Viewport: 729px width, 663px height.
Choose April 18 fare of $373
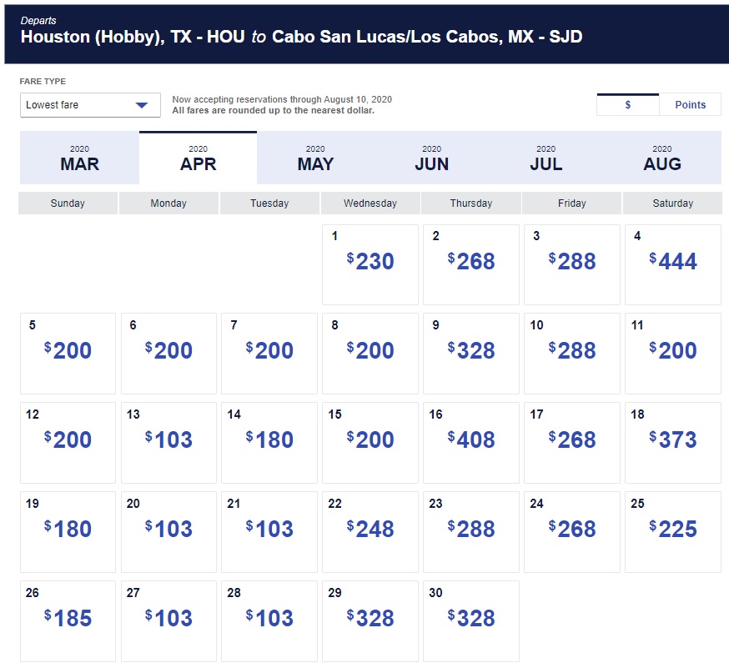pos(672,441)
